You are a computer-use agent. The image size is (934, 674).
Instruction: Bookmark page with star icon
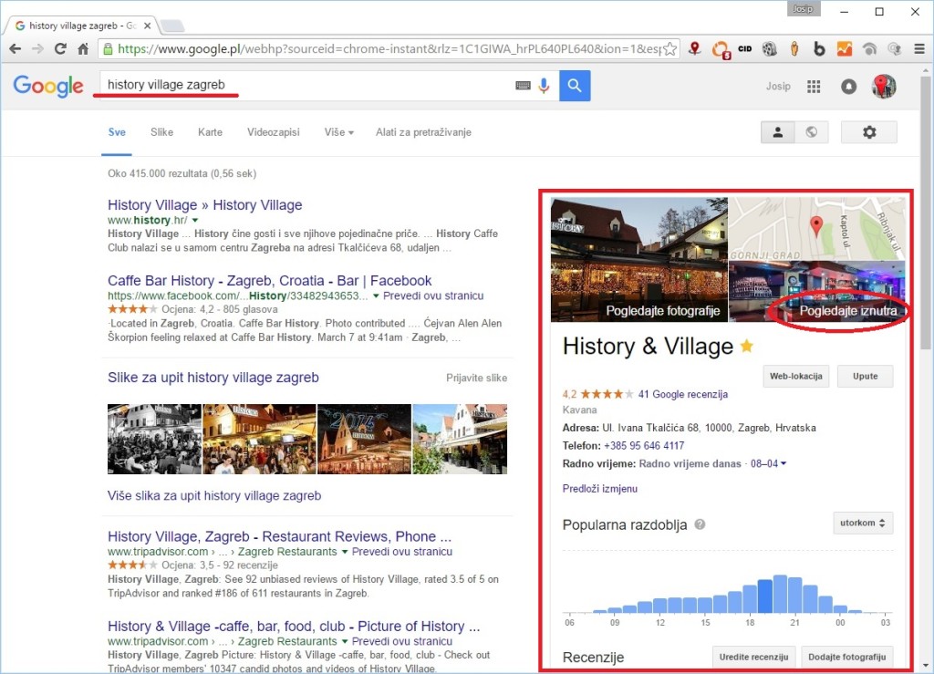click(x=670, y=49)
